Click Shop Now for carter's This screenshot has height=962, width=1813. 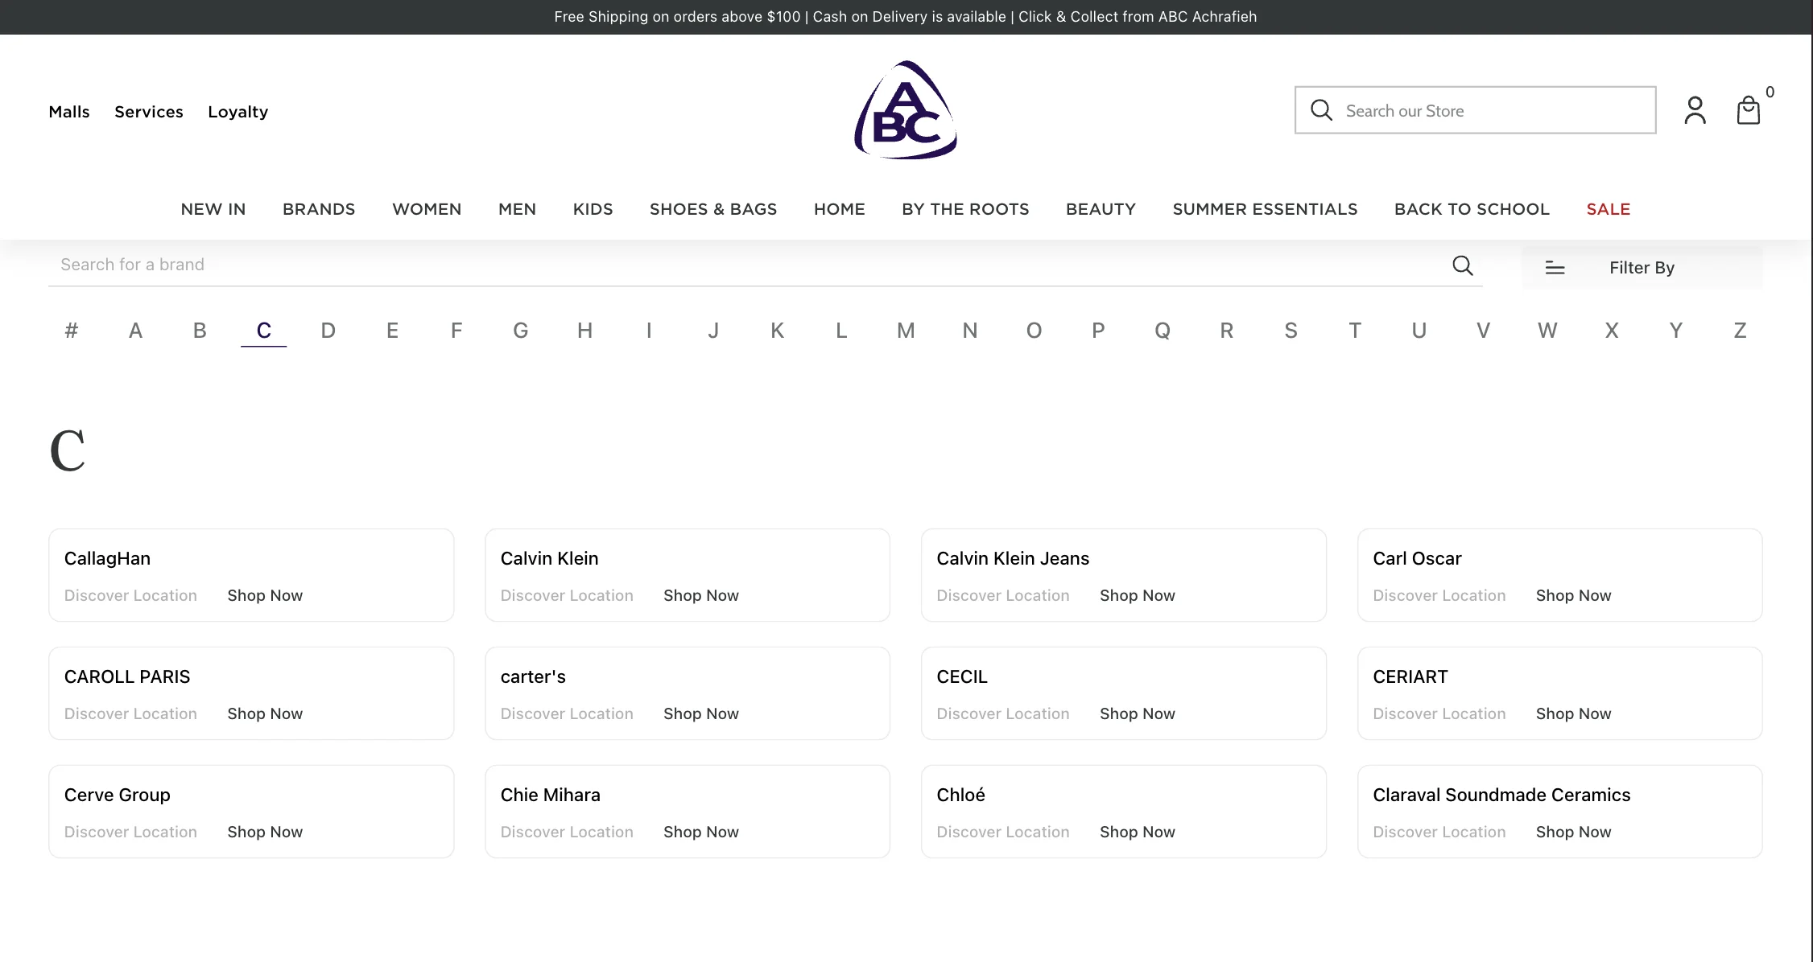(701, 714)
